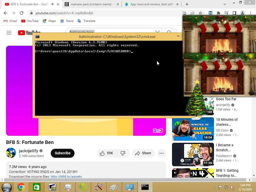The width and height of the screenshot is (256, 192).
Task: Bookmark this page with the star icon
Action: click(x=200, y=13)
